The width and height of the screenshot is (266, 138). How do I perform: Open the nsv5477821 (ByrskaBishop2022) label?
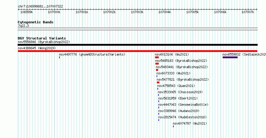(x=183, y=79)
